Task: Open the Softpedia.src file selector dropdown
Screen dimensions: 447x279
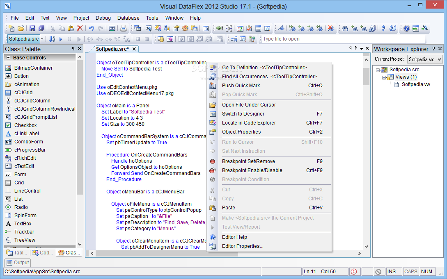Action: [42, 39]
